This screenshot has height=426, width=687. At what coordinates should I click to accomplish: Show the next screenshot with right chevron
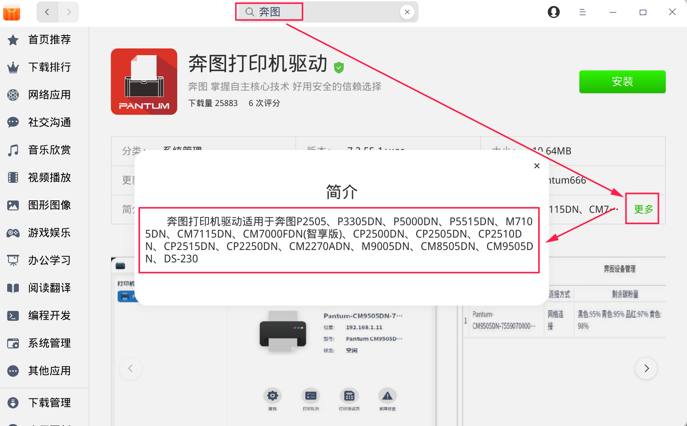pos(646,368)
